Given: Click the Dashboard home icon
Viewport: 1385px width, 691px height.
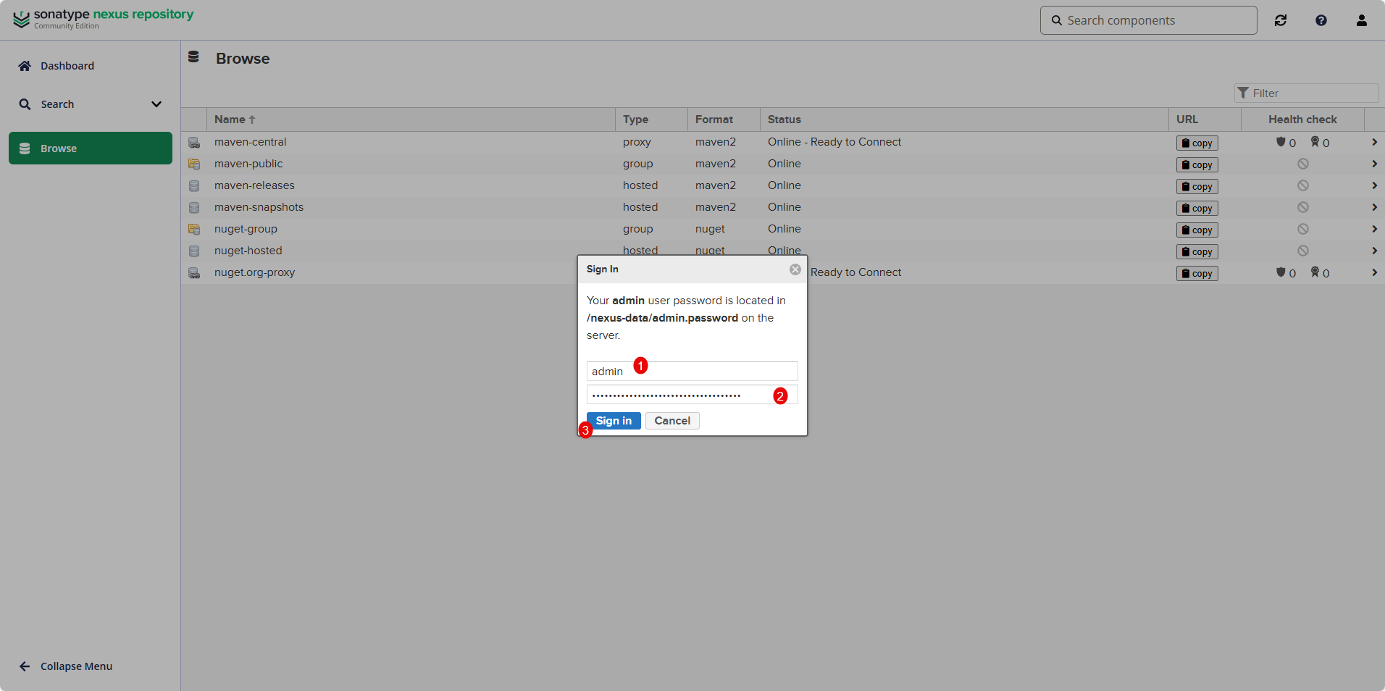Looking at the screenshot, I should pos(25,66).
